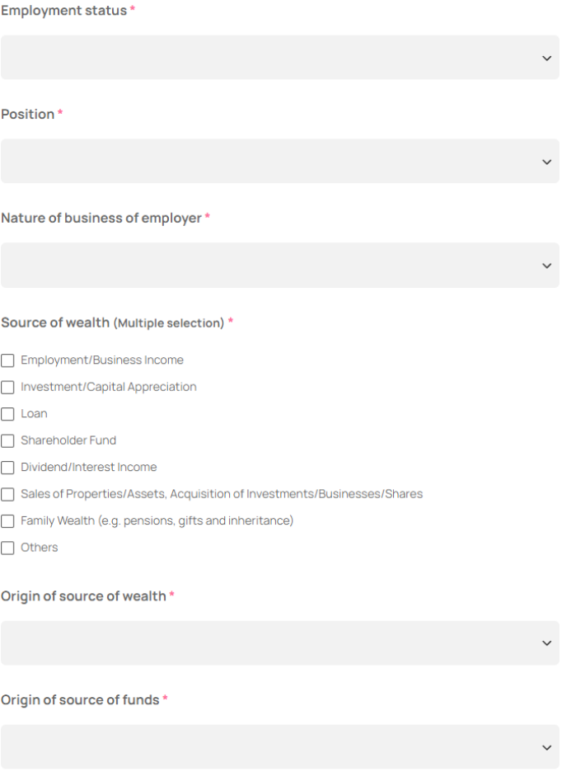The width and height of the screenshot is (562, 772).
Task: Click the Employment/Business Income label
Action: (102, 360)
